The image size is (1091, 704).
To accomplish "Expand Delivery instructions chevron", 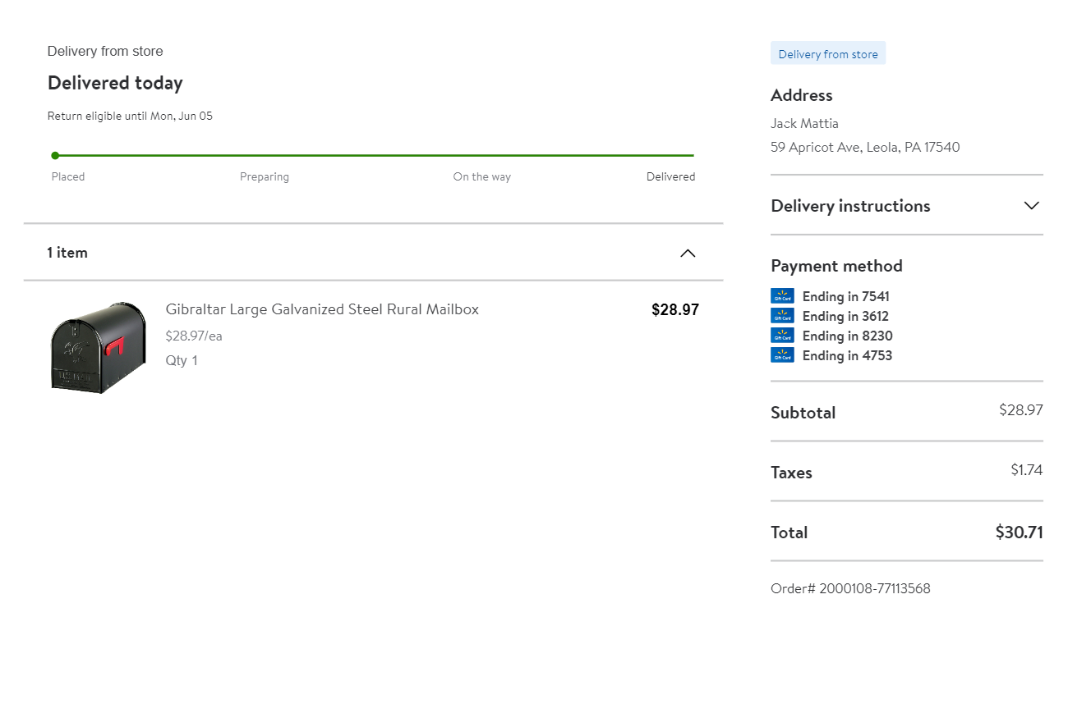I will [1032, 206].
